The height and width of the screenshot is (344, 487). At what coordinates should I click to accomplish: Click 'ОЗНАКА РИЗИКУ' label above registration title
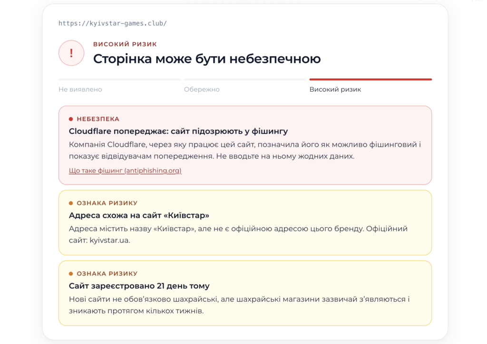pyautogui.click(x=107, y=274)
